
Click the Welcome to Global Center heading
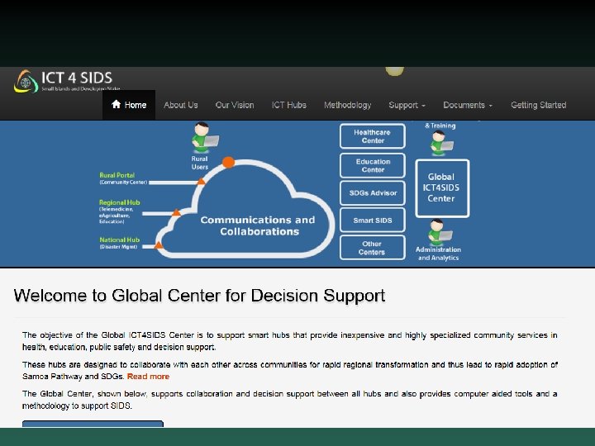click(200, 296)
